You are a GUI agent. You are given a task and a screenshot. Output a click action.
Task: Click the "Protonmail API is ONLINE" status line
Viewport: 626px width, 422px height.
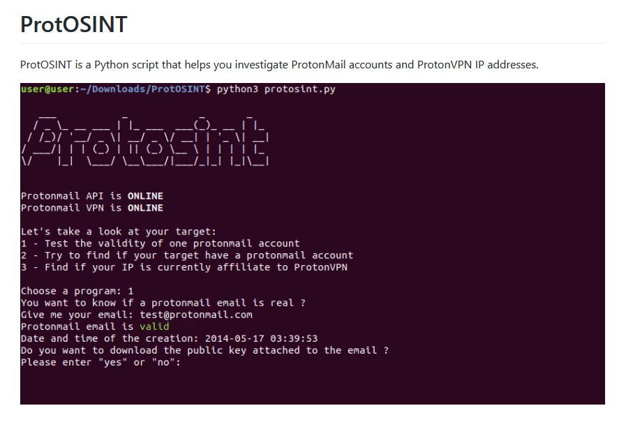click(91, 196)
